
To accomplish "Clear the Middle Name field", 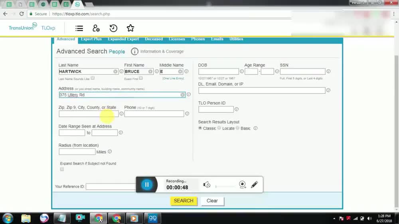I will click(x=180, y=72).
